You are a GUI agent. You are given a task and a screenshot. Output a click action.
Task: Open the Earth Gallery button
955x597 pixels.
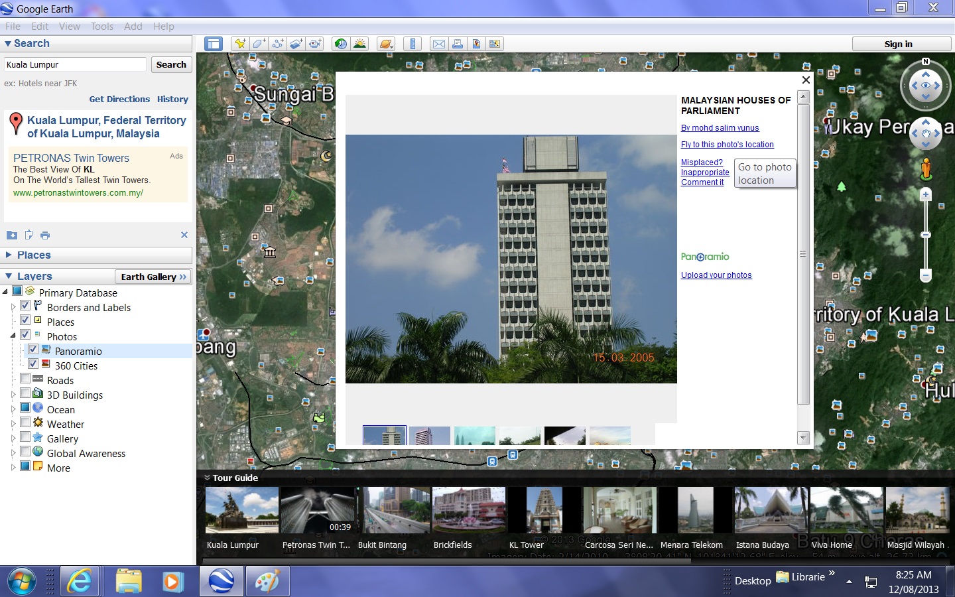pyautogui.click(x=153, y=277)
